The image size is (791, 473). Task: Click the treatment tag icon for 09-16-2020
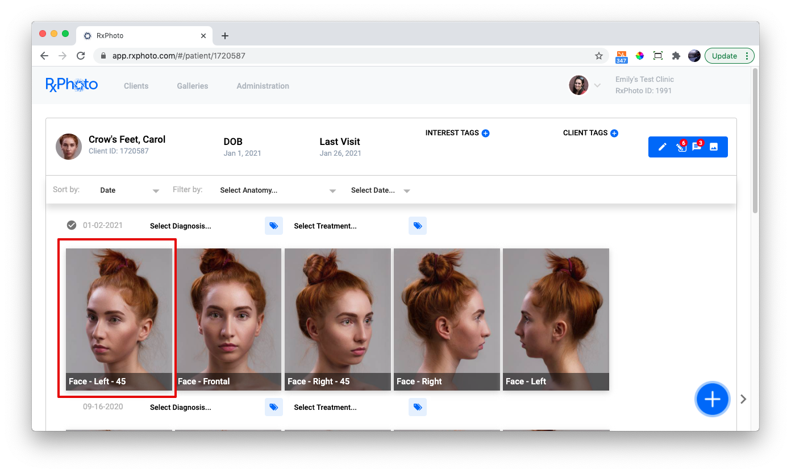(x=418, y=407)
